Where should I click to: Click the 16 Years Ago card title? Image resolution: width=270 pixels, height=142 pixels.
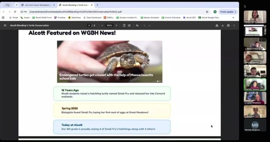[x=70, y=90]
